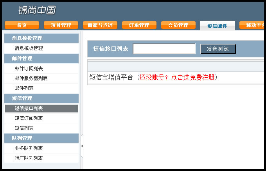Screen dimensions: 266x171
Task: Switch to the 项目管理 tab
Action: (x=61, y=25)
